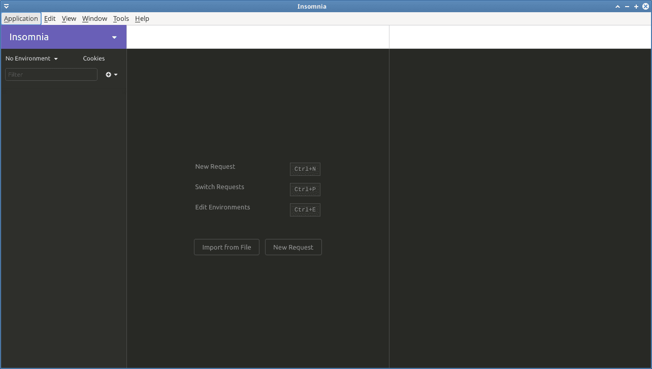
Task: Click the Ctrl+N shortcut badge
Action: pos(305,169)
